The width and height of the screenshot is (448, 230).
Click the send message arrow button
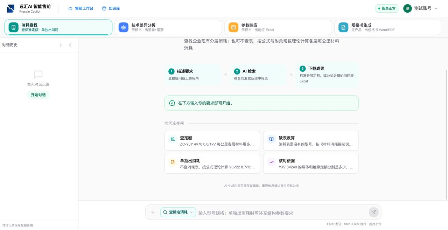tap(374, 212)
